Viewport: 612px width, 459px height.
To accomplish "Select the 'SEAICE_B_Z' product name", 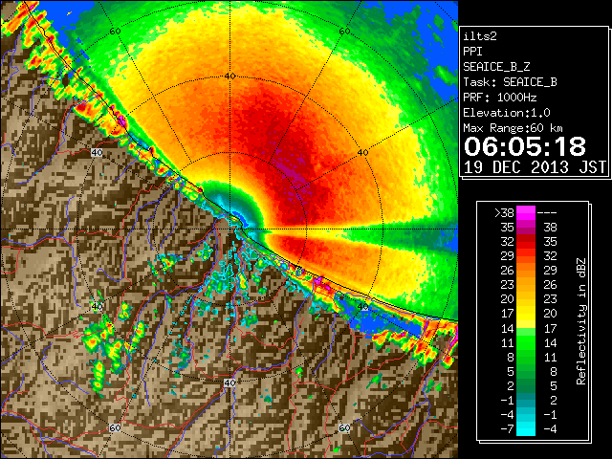I will pos(496,67).
